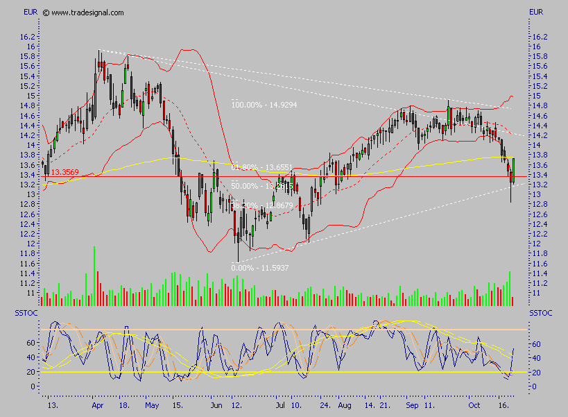This screenshot has height=417, width=568.
Task: Click 15.8 on the left price axis
Action: 28,56
